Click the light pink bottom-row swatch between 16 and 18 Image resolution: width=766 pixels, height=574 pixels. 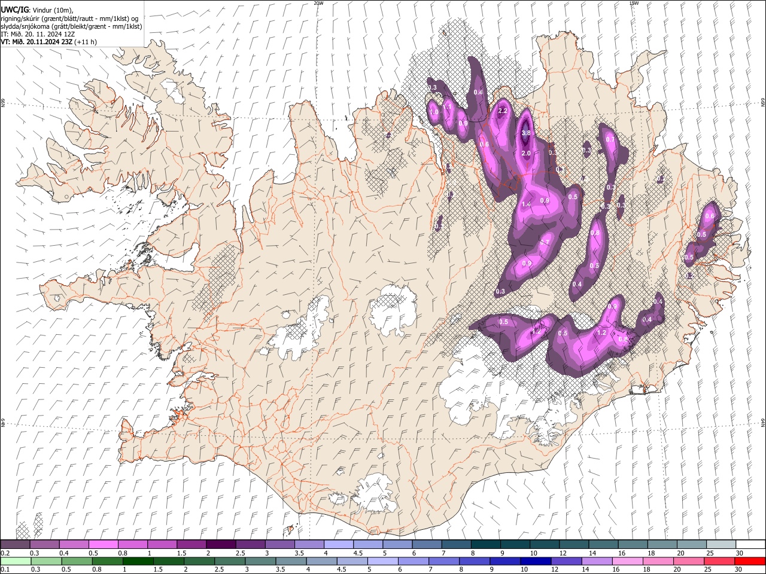[627, 561]
